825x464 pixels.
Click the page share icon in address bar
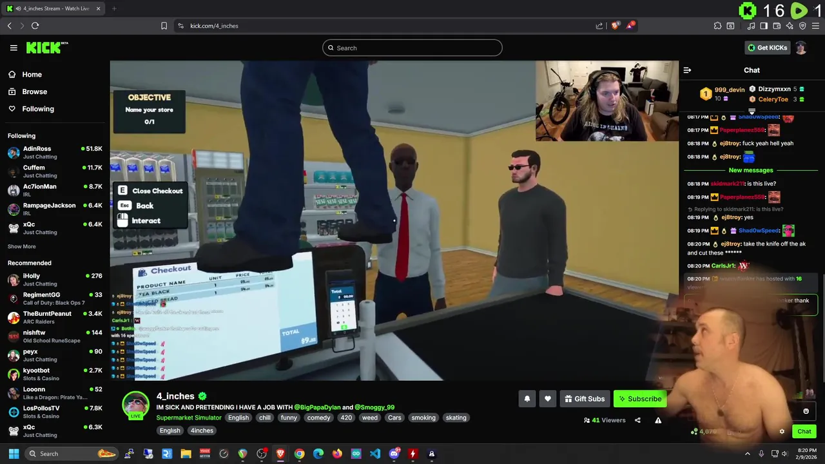click(599, 26)
